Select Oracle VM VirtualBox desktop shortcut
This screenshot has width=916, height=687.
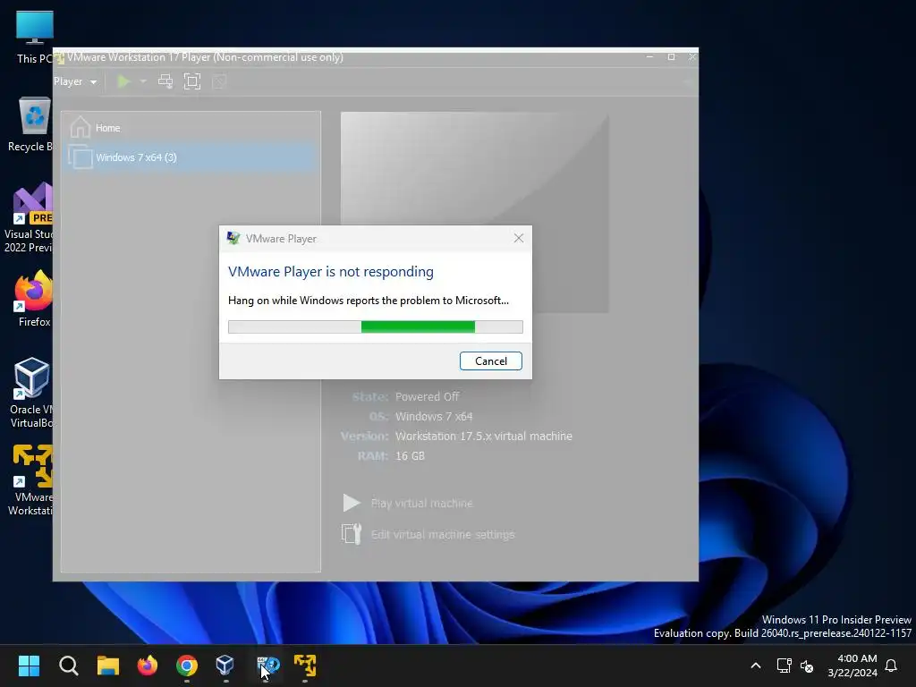point(31,393)
